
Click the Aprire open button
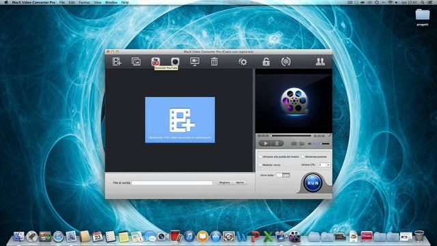(x=240, y=182)
